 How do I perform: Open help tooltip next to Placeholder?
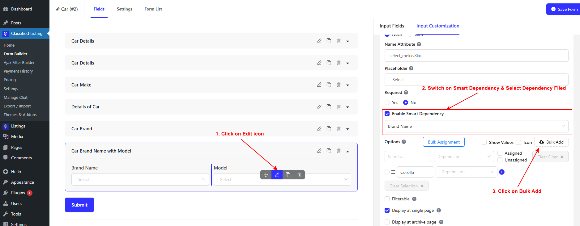[x=411, y=68]
